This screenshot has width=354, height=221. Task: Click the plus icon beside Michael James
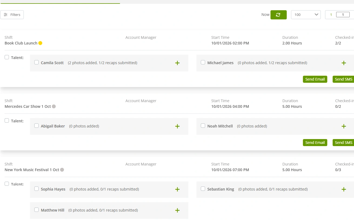point(344,63)
